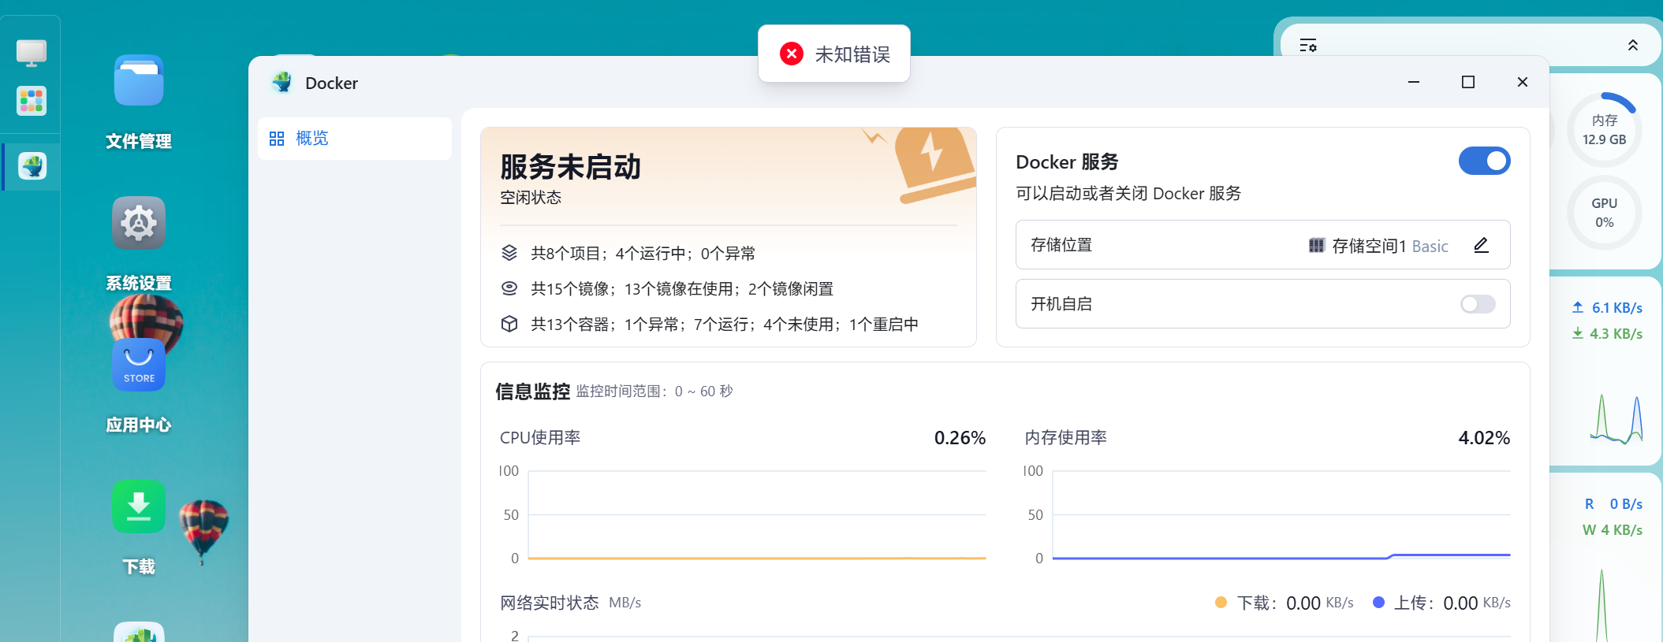The height and width of the screenshot is (642, 1663).
Task: Enable the 开机自启 toggle
Action: [1478, 304]
